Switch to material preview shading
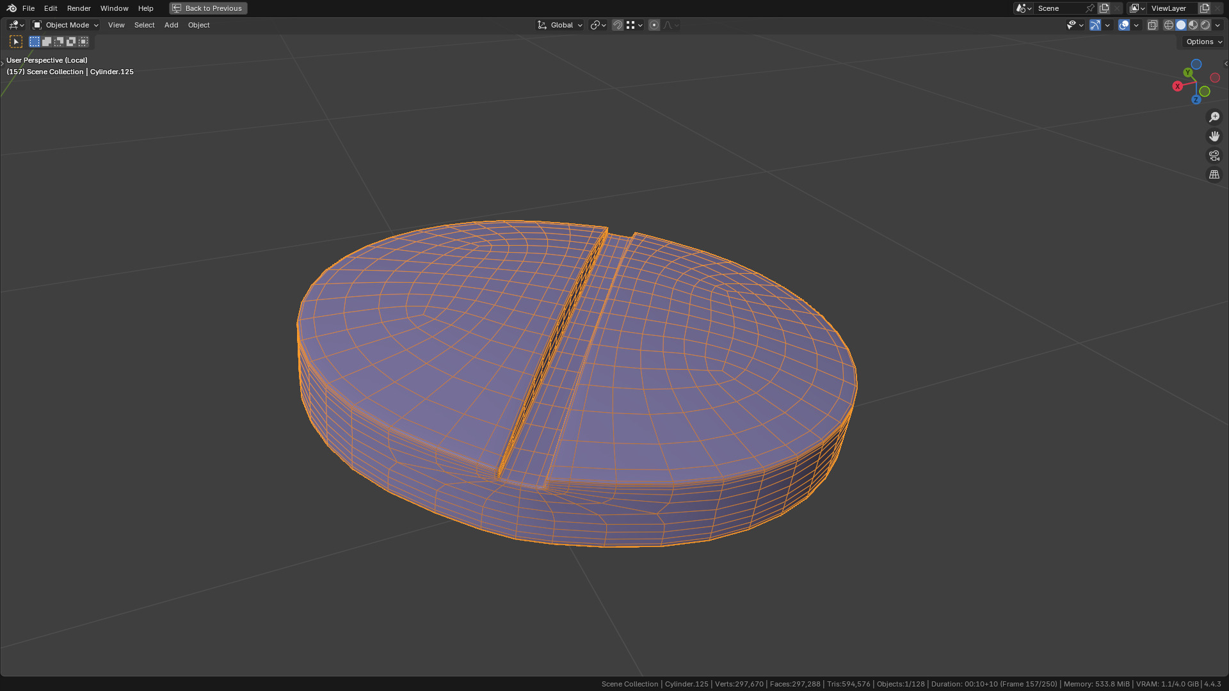 point(1193,25)
